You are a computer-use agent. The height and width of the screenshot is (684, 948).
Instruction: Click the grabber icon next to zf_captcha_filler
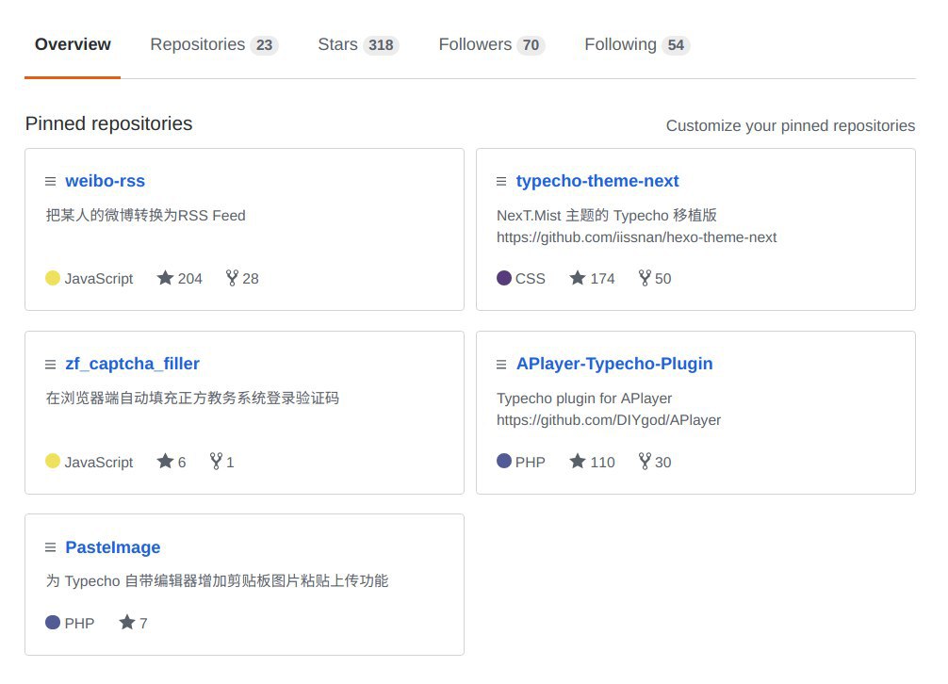coord(51,365)
